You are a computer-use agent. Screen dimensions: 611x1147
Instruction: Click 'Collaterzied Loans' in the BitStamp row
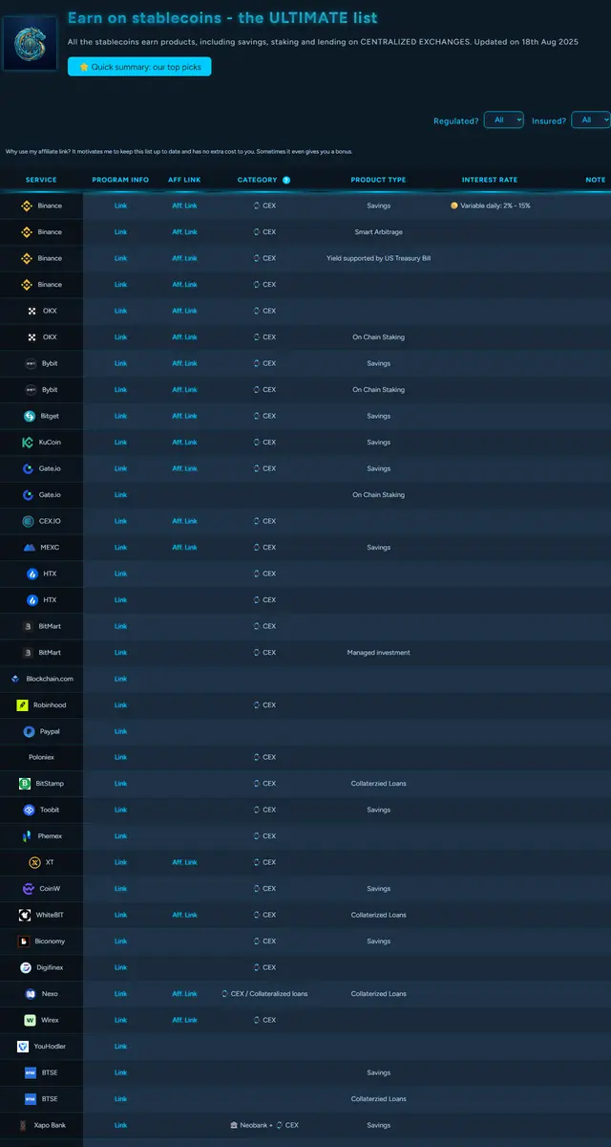click(x=378, y=784)
